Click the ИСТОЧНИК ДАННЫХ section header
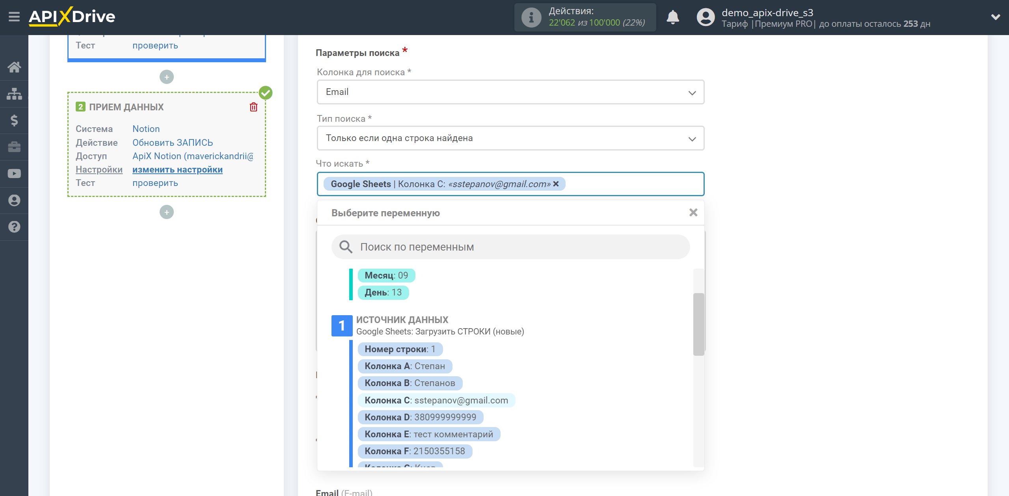Viewport: 1009px width, 496px height. (402, 320)
